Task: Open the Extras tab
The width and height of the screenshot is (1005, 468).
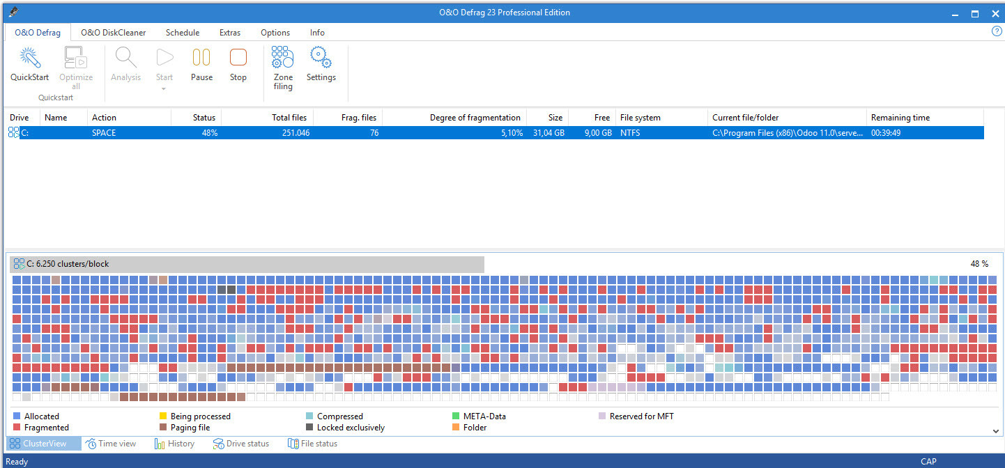Action: (x=230, y=33)
